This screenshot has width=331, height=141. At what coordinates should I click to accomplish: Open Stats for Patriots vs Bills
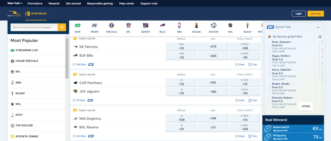[240, 65]
